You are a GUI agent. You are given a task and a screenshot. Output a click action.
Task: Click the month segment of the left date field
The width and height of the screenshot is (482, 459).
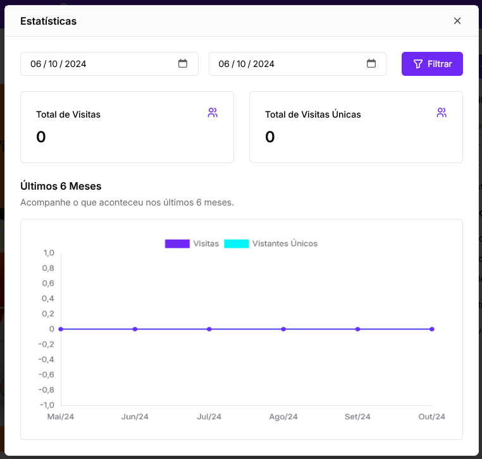click(53, 64)
